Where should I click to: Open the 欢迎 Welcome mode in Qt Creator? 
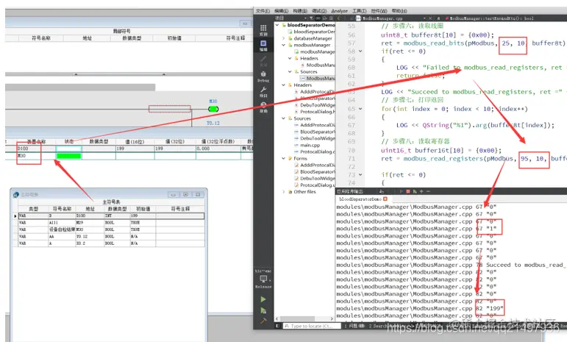(x=263, y=30)
